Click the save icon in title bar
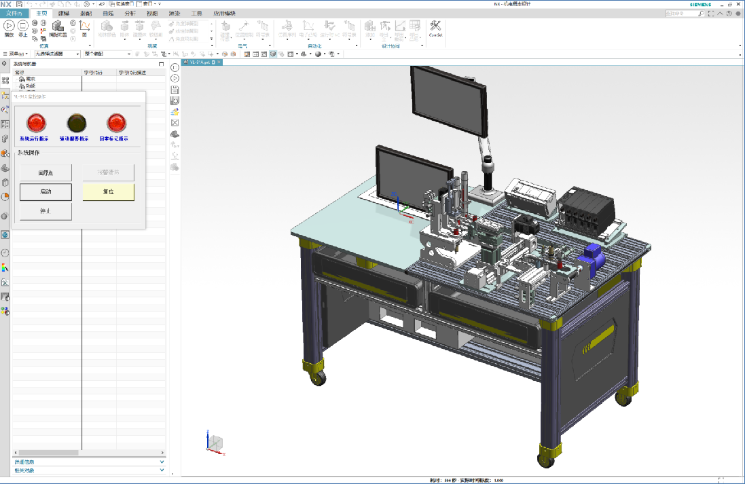 19,4
